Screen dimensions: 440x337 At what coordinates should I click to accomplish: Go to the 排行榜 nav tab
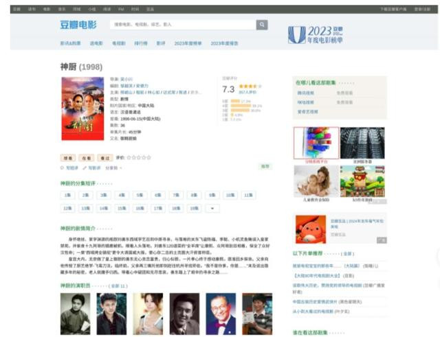click(x=141, y=43)
